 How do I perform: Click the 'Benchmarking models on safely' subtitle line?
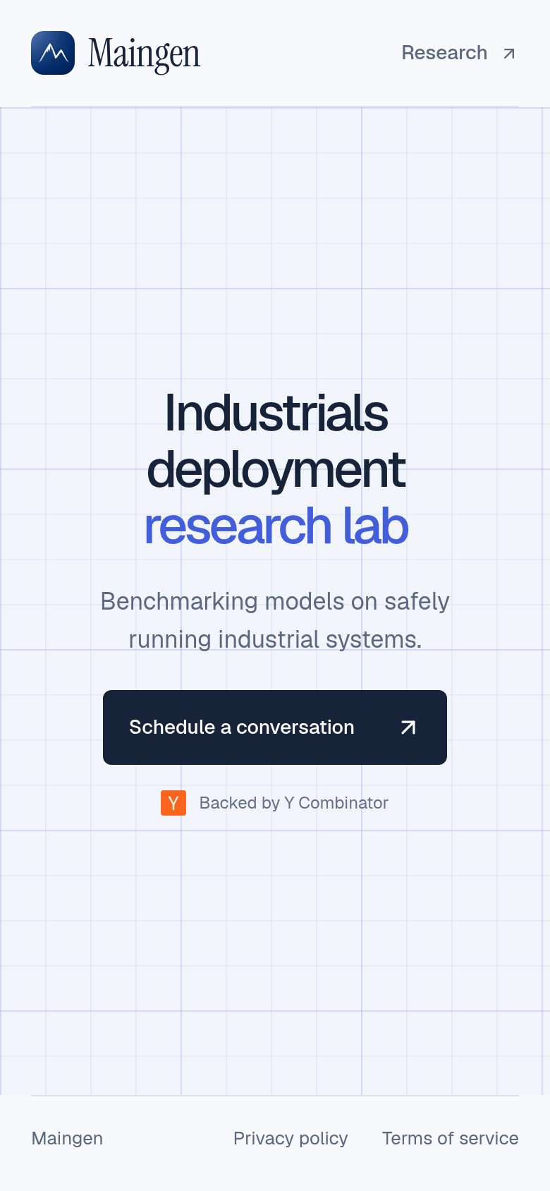click(x=275, y=601)
